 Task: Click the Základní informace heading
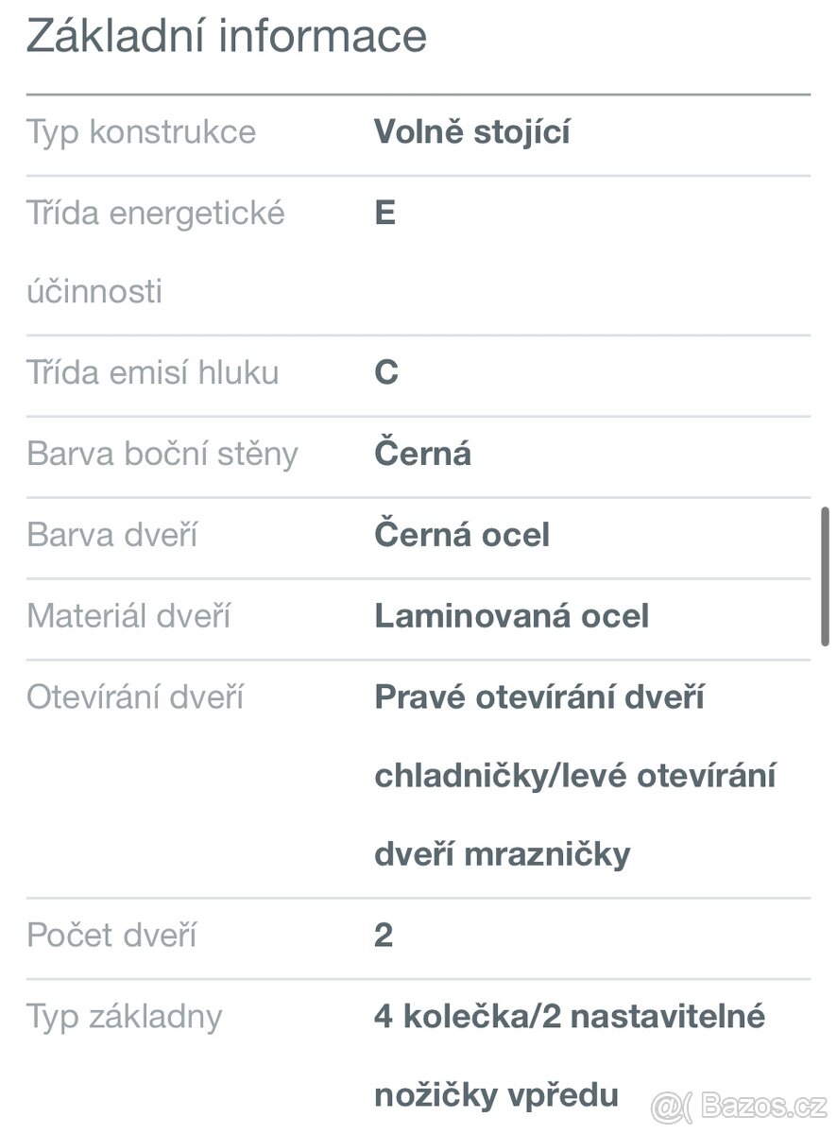tap(227, 36)
